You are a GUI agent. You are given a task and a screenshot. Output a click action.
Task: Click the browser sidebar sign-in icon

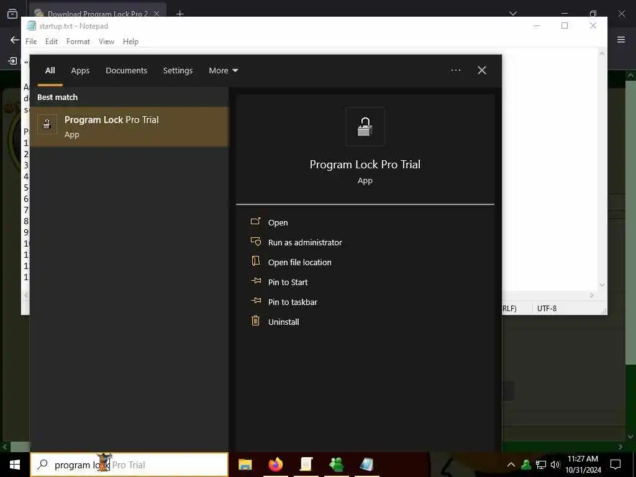tap(12, 61)
